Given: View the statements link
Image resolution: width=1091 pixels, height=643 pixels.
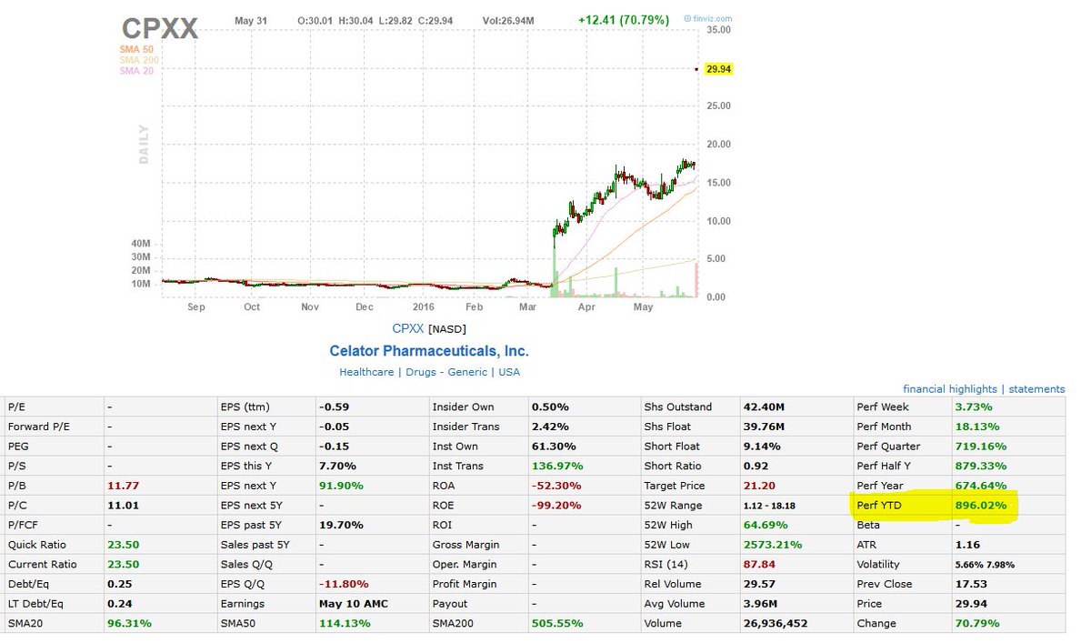Looking at the screenshot, I should tap(1036, 388).
